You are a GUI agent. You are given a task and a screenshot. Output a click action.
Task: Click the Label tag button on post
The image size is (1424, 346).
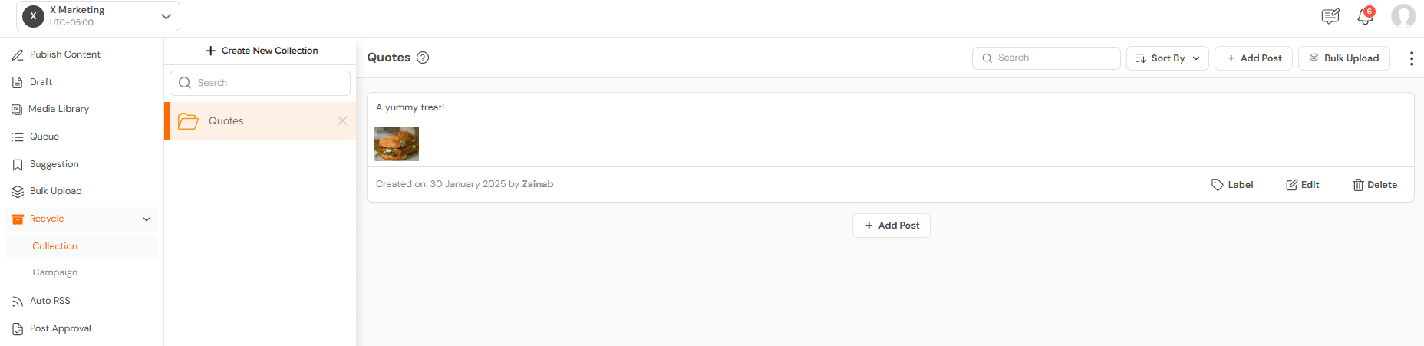pos(1232,185)
